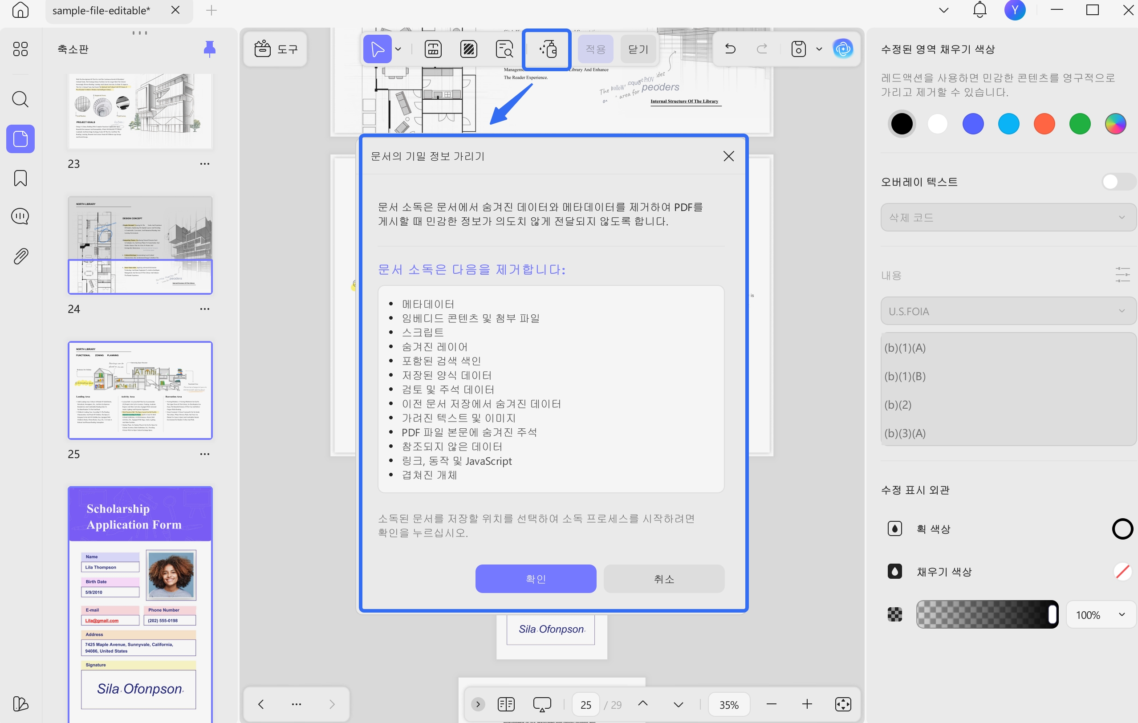Click the 닫기 close button in toolbar
The height and width of the screenshot is (723, 1138).
[638, 49]
